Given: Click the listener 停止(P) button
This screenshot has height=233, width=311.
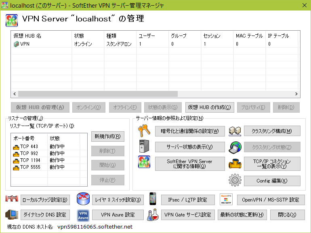Looking at the screenshot, I should (108, 180).
